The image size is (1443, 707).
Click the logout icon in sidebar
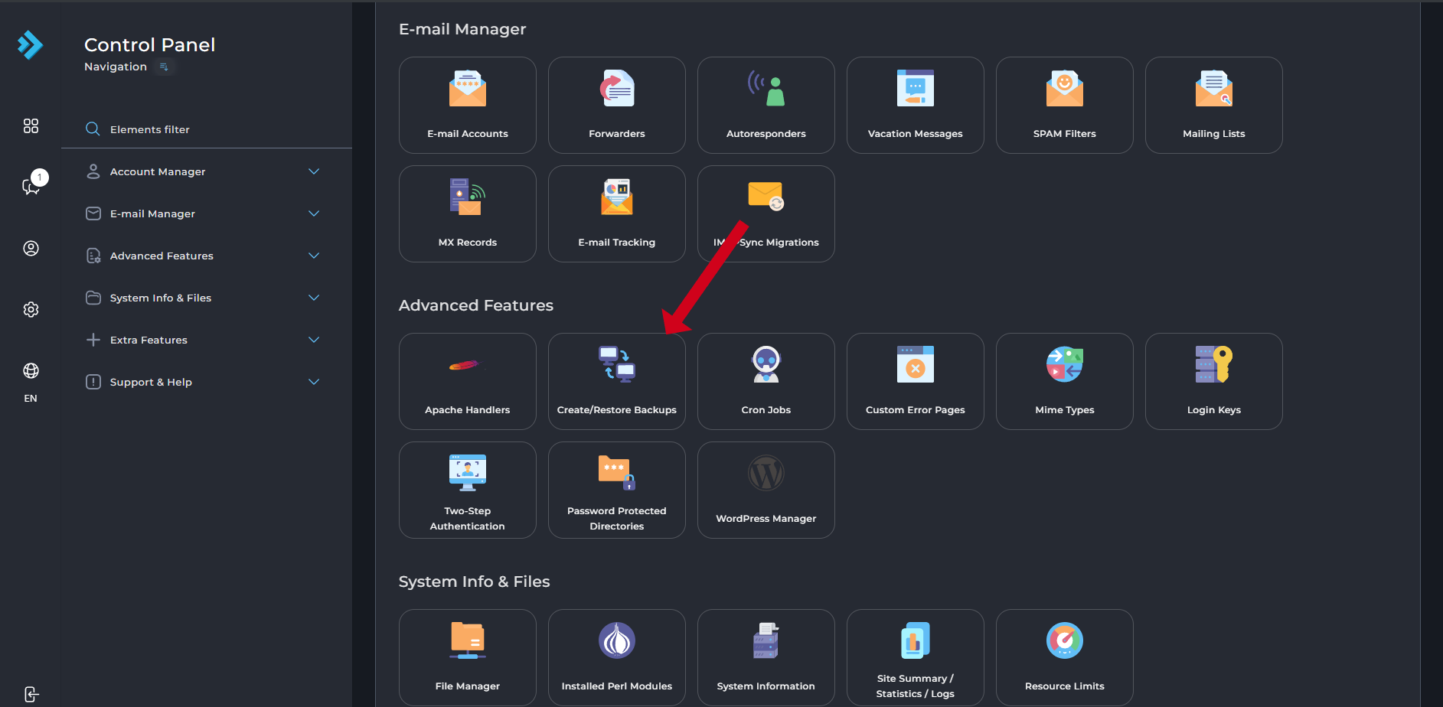click(x=31, y=694)
